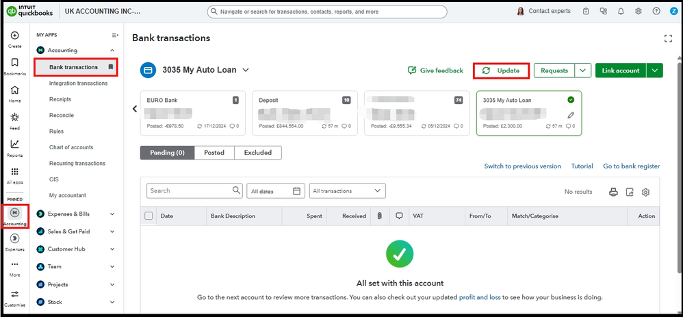Open table settings gear icon
This screenshot has height=317, width=683.
click(x=645, y=192)
